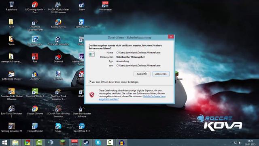Select Play Euro Truck Simulator 2 shortcut
This screenshot has height=146, width=259.
tap(58, 94)
